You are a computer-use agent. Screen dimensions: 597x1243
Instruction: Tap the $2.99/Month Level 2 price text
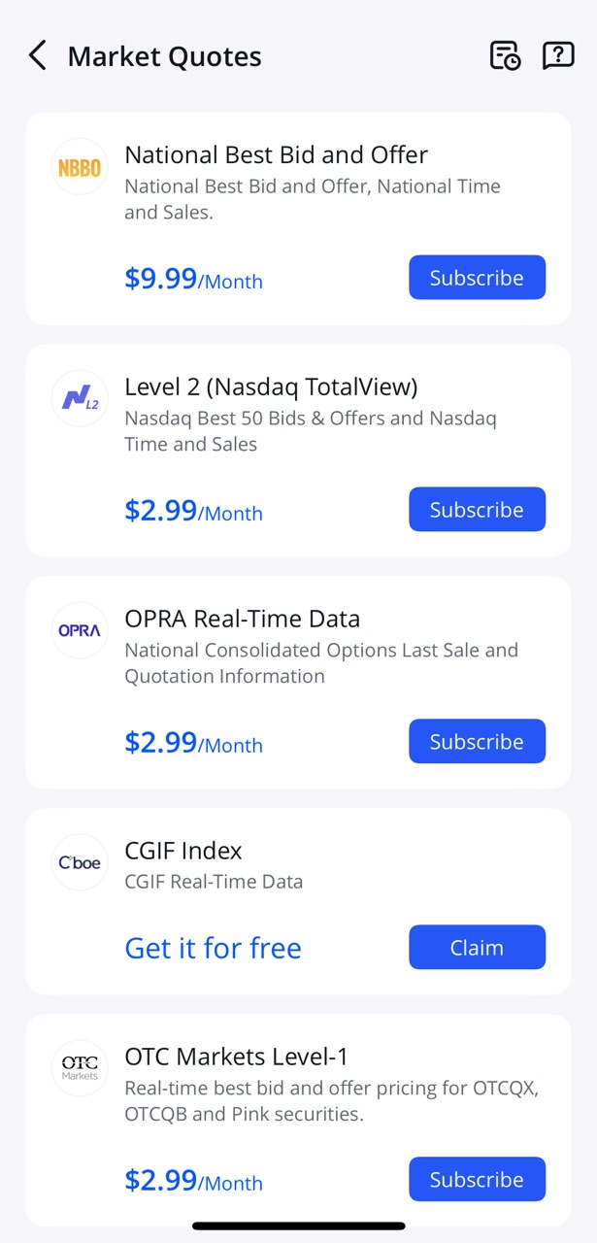pyautogui.click(x=193, y=511)
